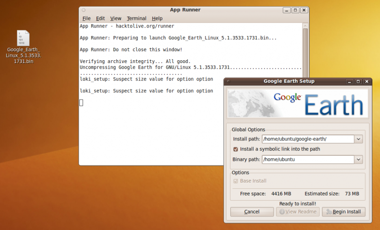Viewport: 380px width, 230px height.
Task: Click the 'Global Options' group label
Action: click(x=248, y=129)
